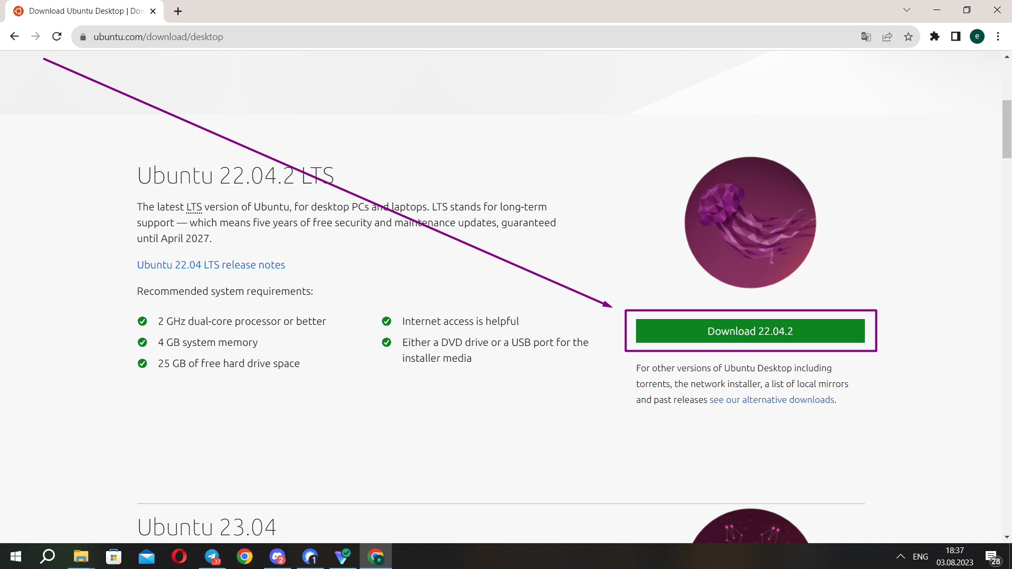Open Discord from the taskbar
The height and width of the screenshot is (569, 1012).
click(x=277, y=556)
